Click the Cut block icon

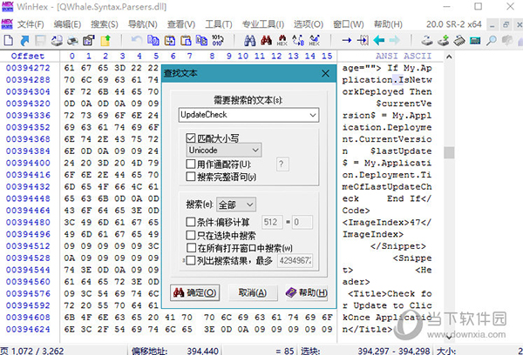170,41
